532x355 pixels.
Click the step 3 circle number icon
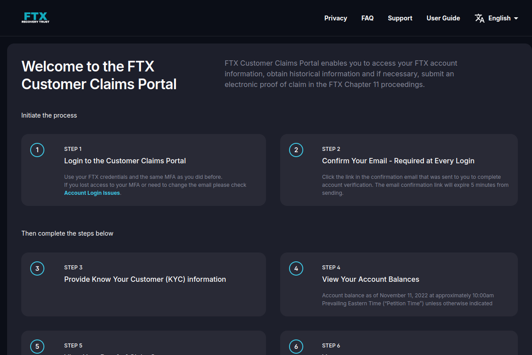pos(37,268)
